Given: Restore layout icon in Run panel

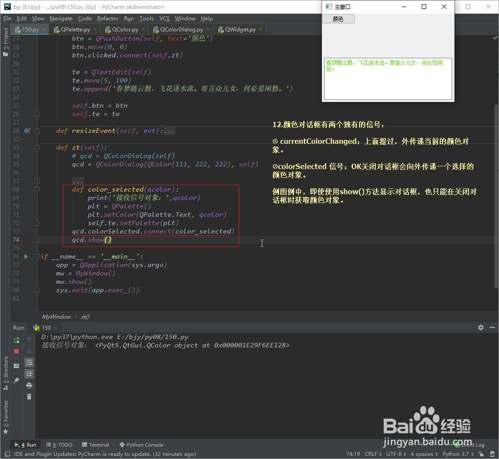Looking at the screenshot, I should [x=16, y=366].
